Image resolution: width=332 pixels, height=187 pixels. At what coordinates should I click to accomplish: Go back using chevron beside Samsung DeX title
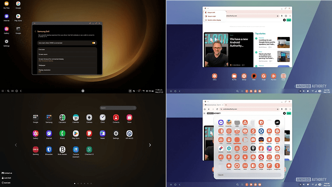pyautogui.click(x=35, y=31)
